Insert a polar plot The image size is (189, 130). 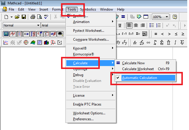pos(26,42)
